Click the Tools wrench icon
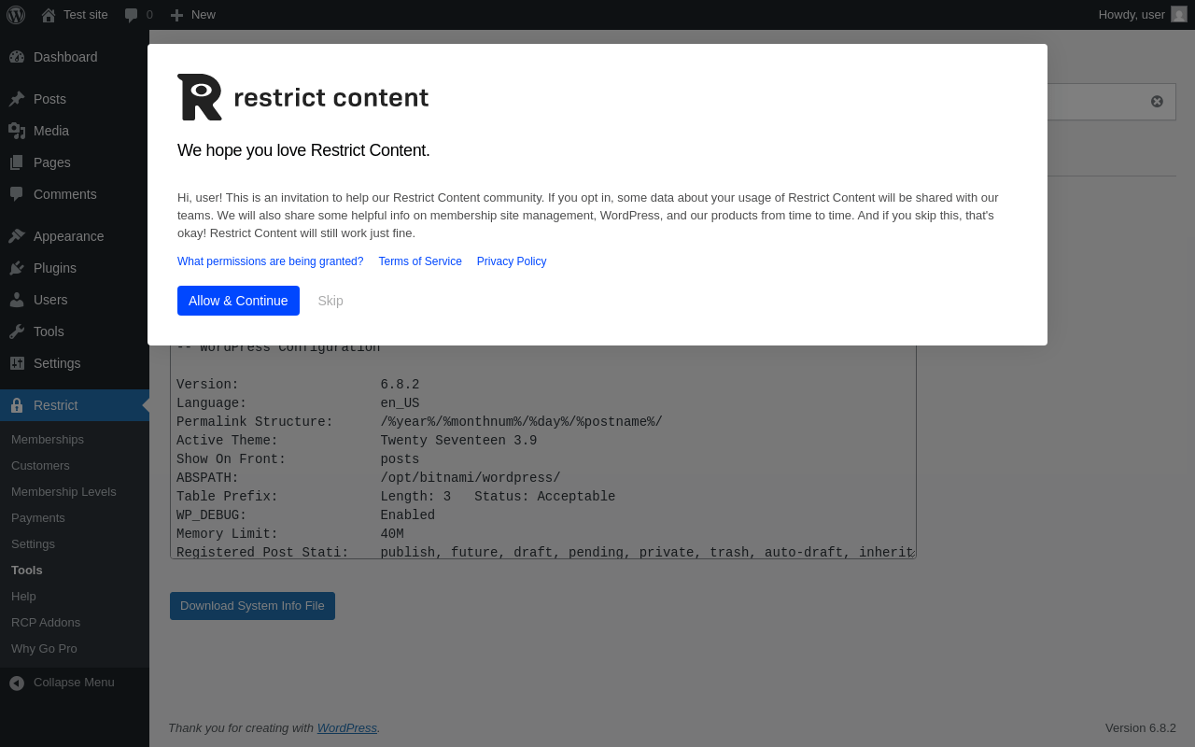 coord(17,331)
